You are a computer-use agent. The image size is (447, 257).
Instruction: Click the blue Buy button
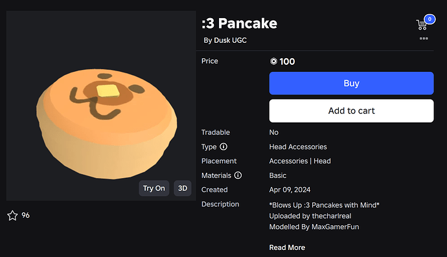351,84
